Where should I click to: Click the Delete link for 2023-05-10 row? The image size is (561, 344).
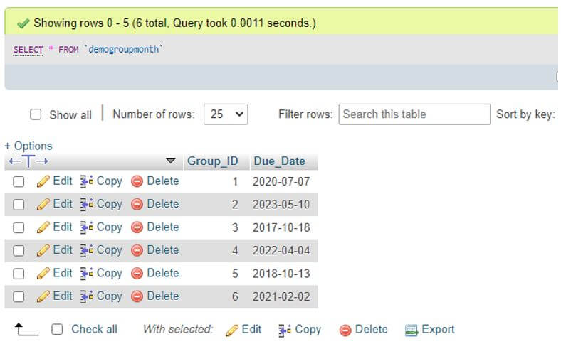(162, 204)
